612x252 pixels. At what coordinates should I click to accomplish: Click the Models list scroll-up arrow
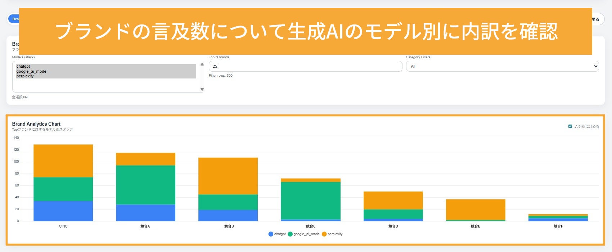point(202,64)
